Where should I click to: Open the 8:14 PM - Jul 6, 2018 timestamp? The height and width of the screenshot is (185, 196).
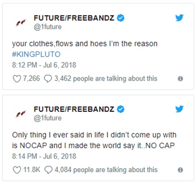(x=44, y=156)
